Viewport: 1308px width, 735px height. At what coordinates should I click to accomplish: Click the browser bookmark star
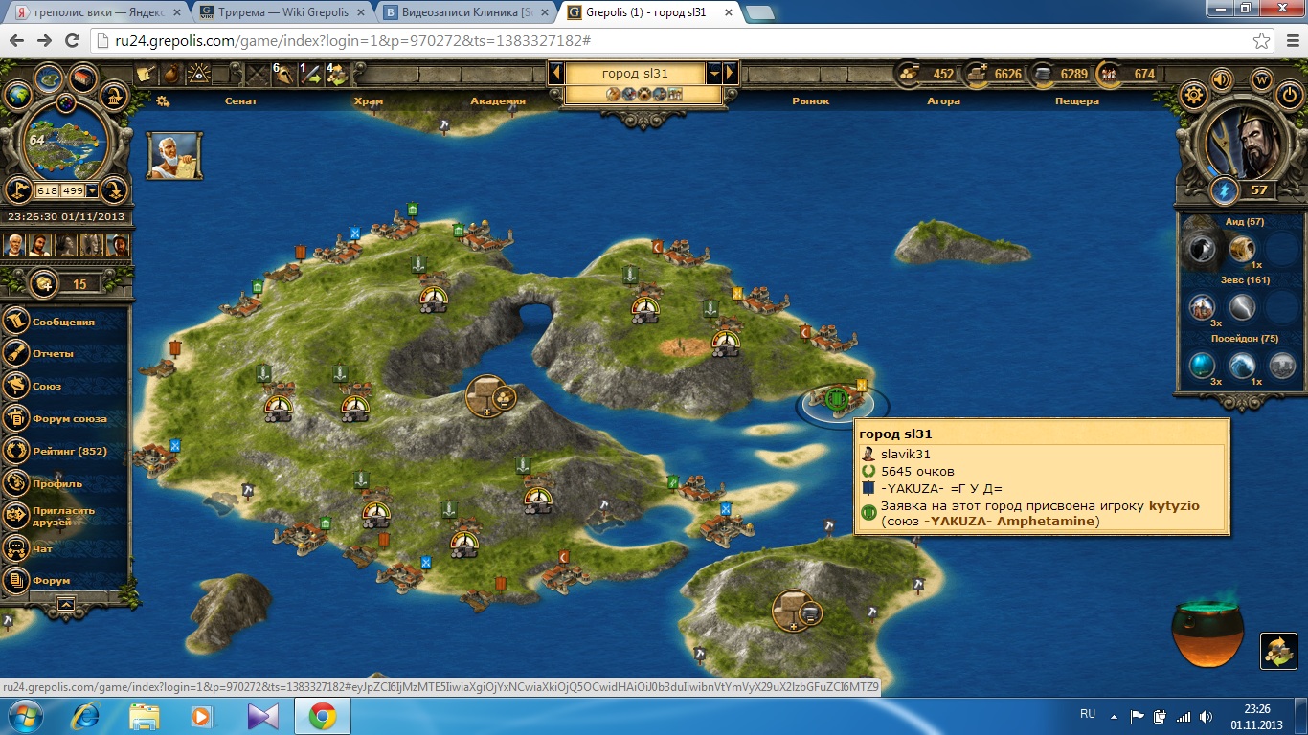tap(1261, 41)
